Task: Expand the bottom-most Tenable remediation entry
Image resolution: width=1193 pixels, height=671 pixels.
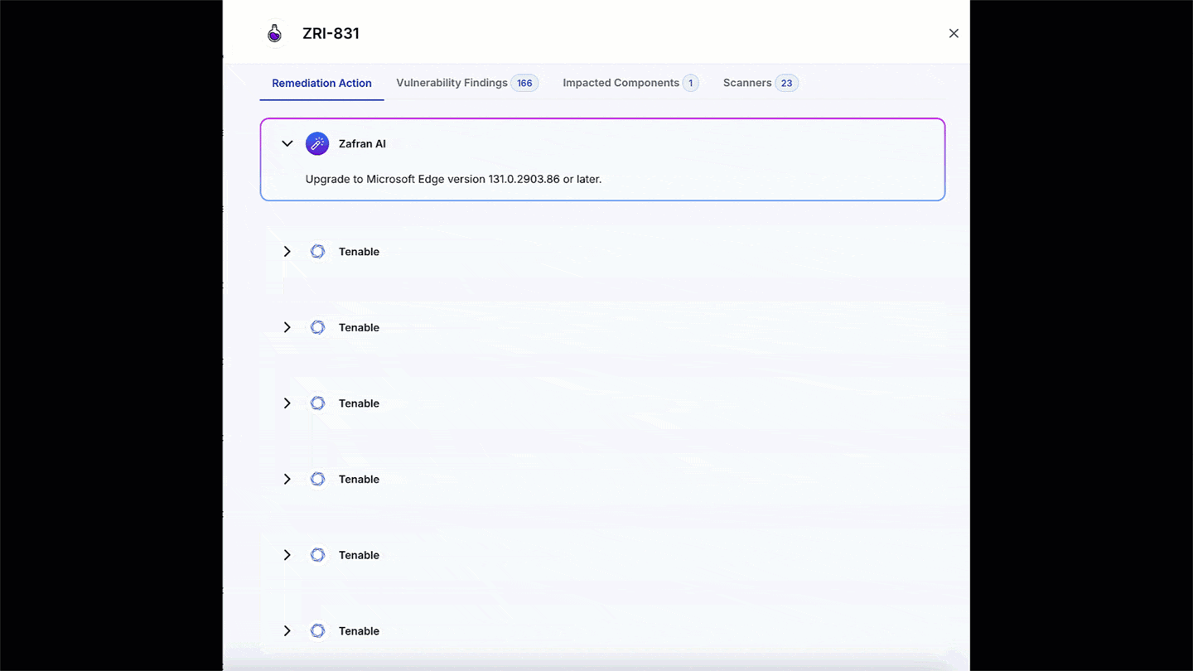Action: click(287, 631)
